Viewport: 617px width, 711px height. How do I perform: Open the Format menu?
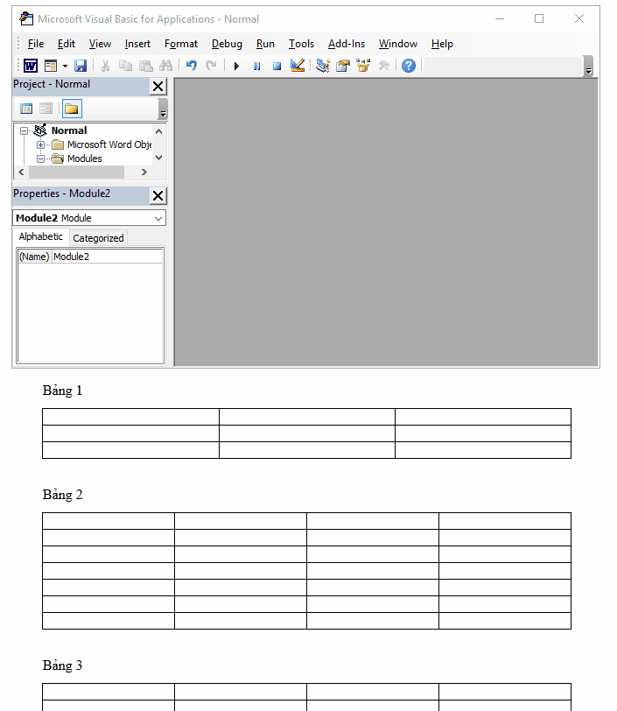(x=181, y=44)
